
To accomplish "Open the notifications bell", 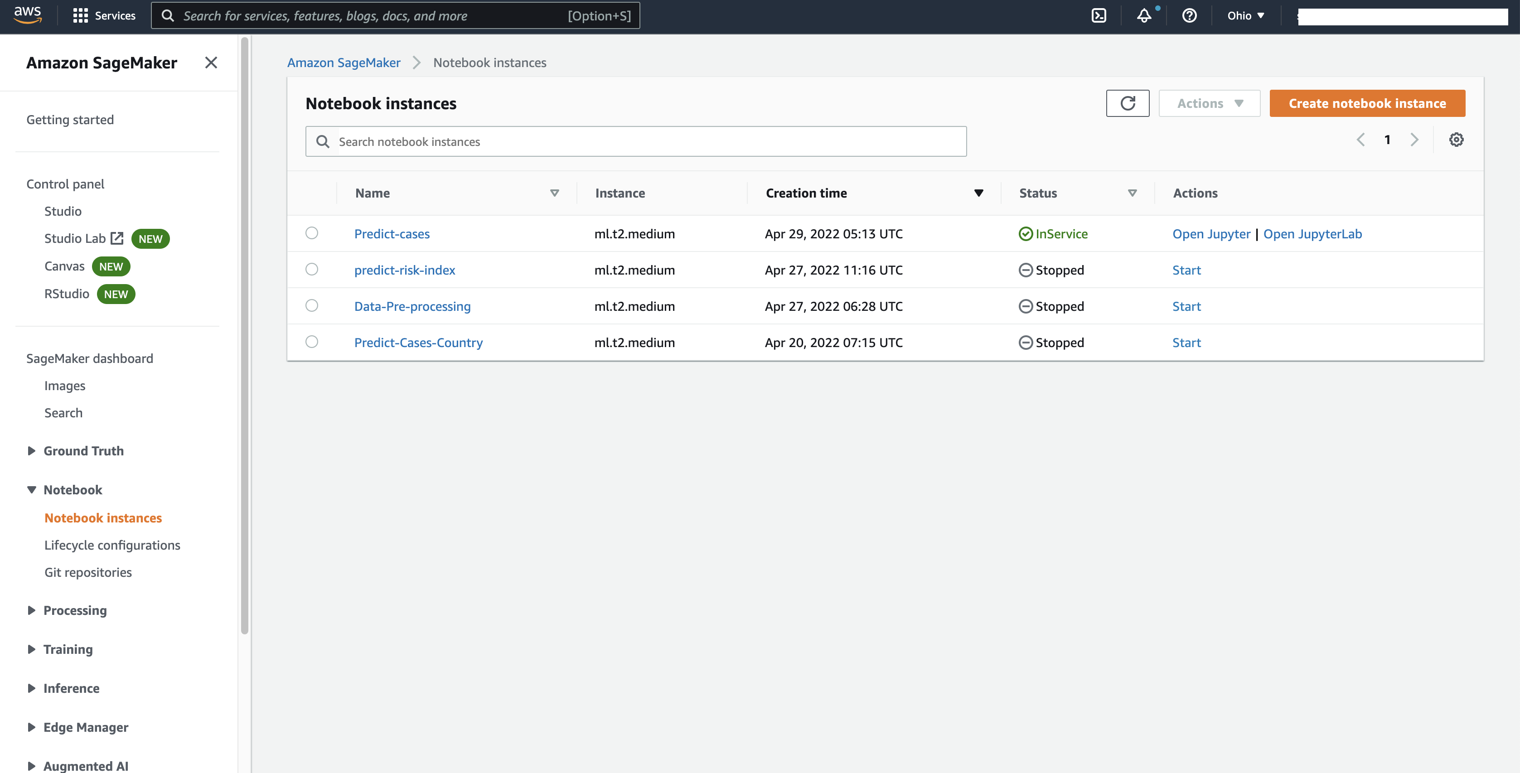I will (x=1143, y=16).
